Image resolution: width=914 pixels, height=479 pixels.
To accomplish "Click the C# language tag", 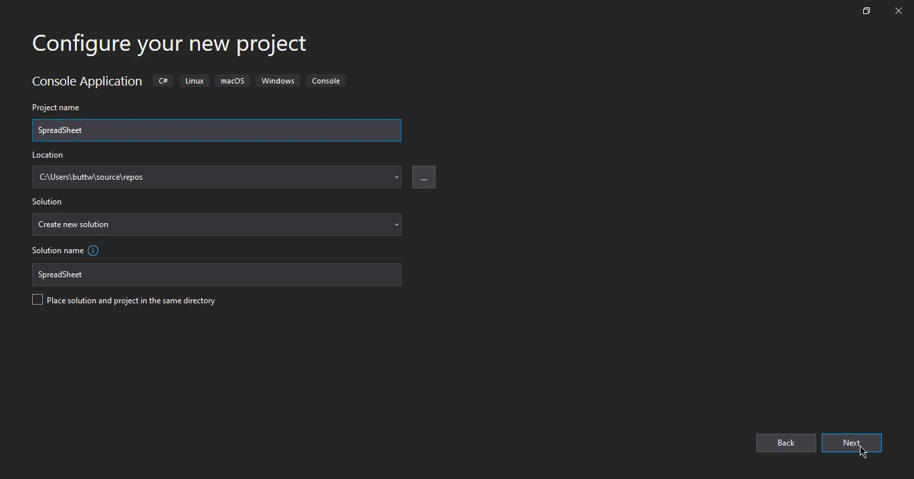I will click(x=163, y=81).
